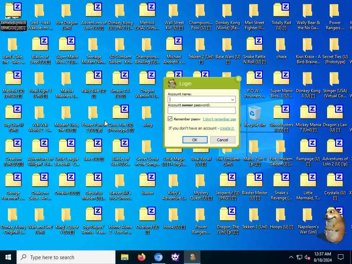This screenshot has height=264, width=352.
Task: Show hidden system tray icons chevron
Action: click(291, 257)
